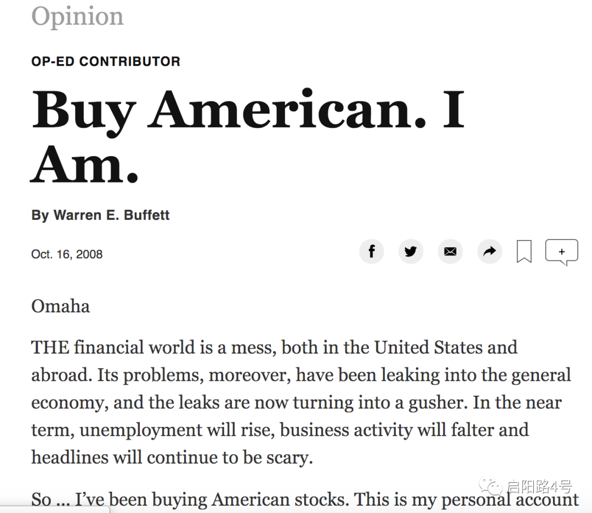The image size is (592, 513).
Task: Share the article on Twitter
Action: tap(411, 252)
